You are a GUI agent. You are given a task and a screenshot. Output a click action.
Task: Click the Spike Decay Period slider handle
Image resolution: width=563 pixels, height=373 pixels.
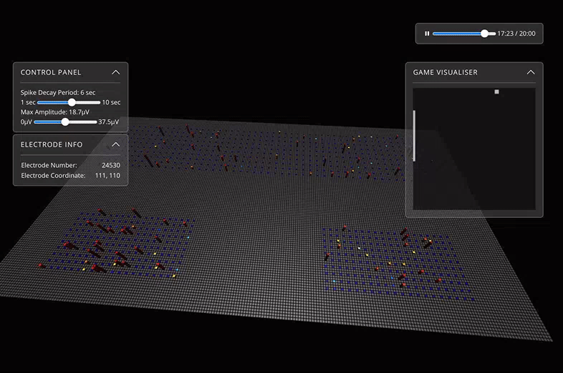coord(72,102)
